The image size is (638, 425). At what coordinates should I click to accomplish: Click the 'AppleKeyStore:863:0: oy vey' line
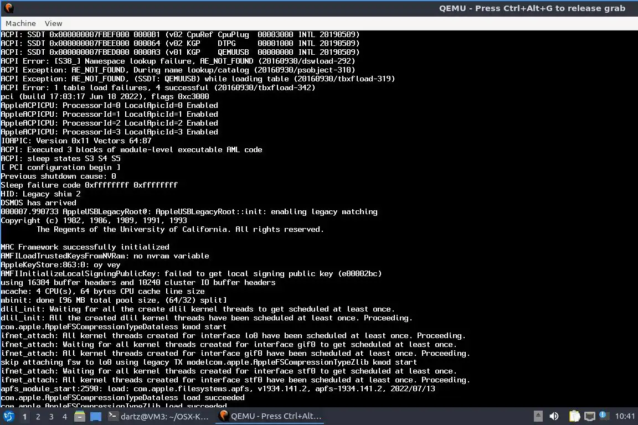tap(60, 265)
